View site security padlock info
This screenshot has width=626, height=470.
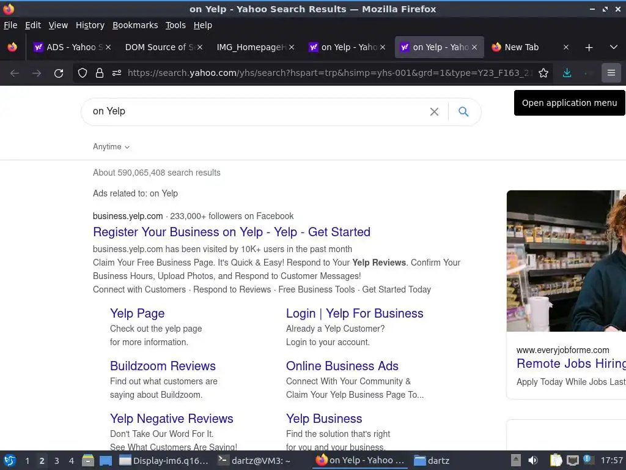(x=100, y=73)
